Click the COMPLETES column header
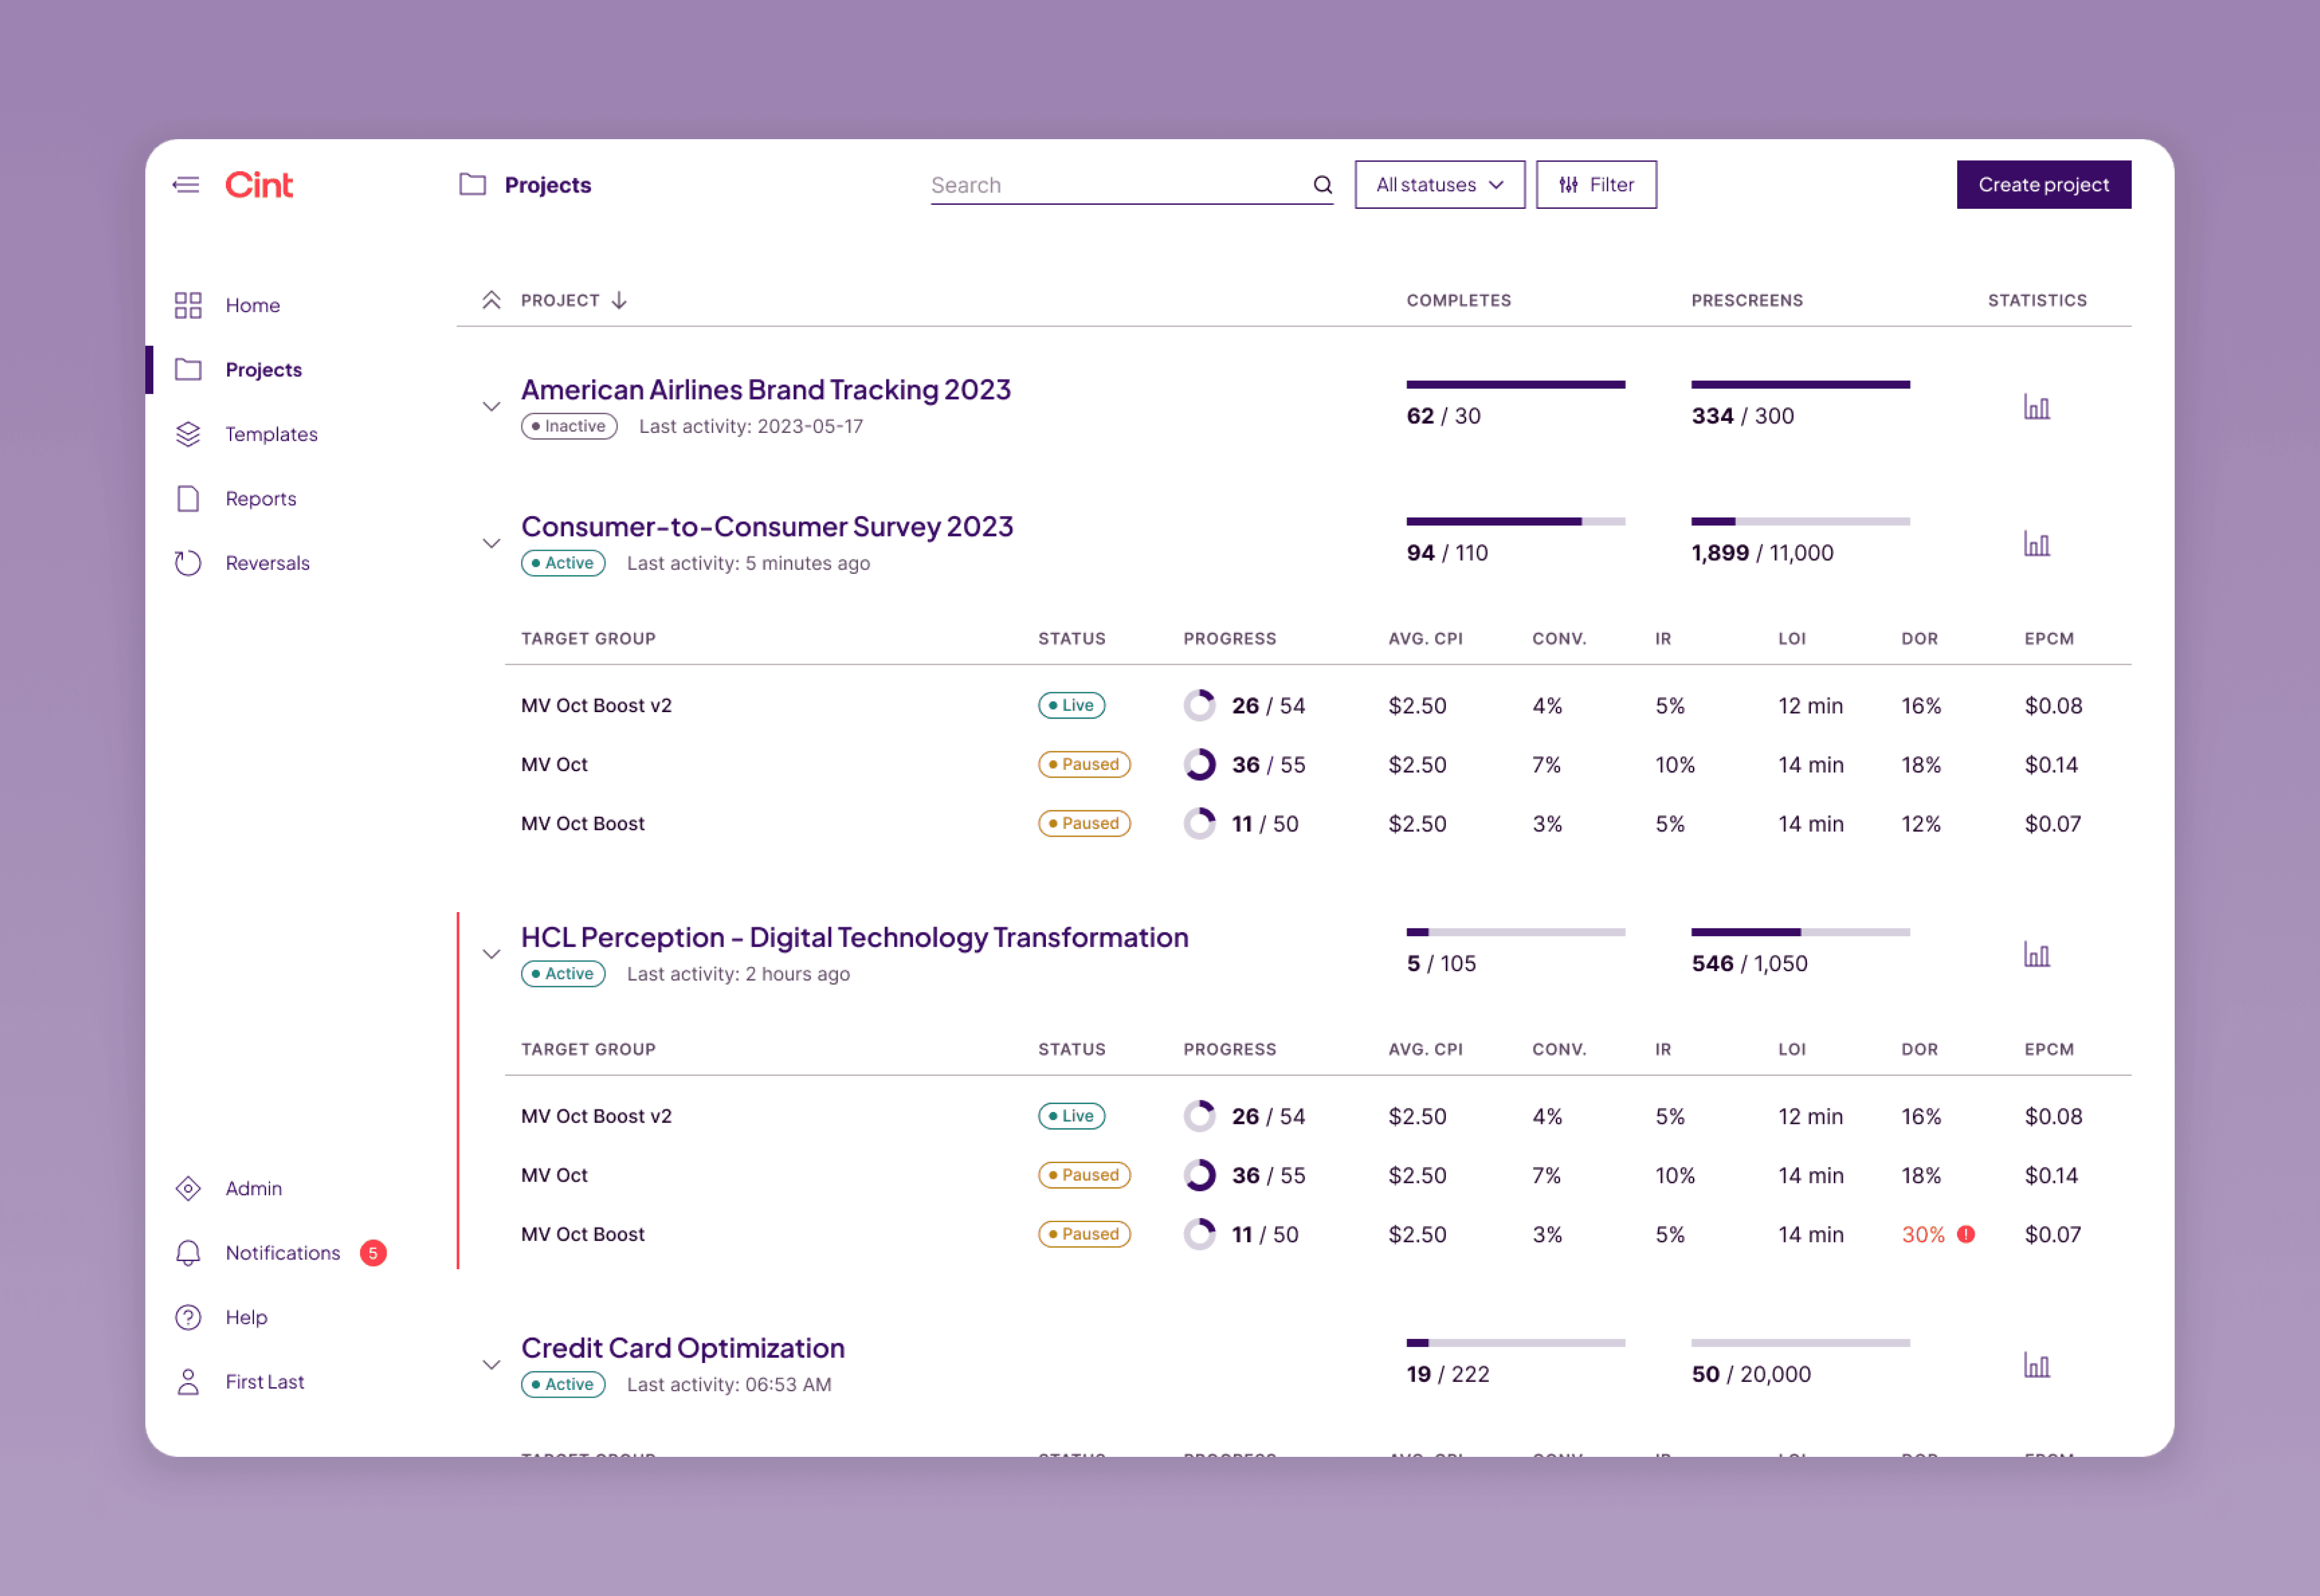Image resolution: width=2320 pixels, height=1596 pixels. 1459,300
